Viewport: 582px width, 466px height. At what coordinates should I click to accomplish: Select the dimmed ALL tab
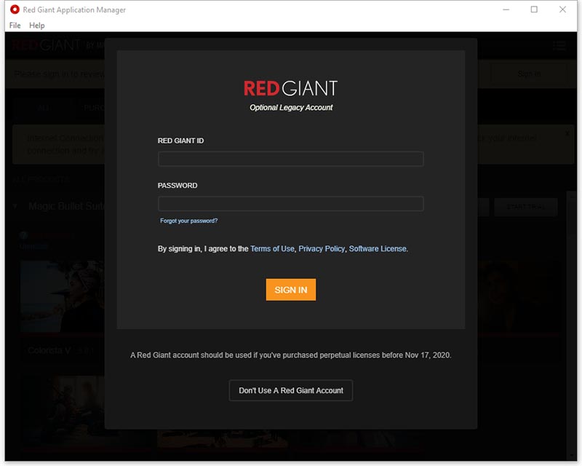point(44,108)
